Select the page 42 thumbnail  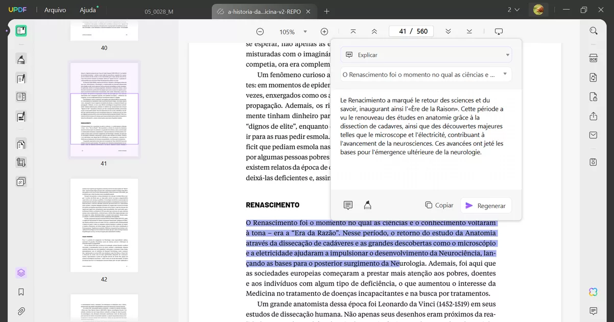point(104,224)
